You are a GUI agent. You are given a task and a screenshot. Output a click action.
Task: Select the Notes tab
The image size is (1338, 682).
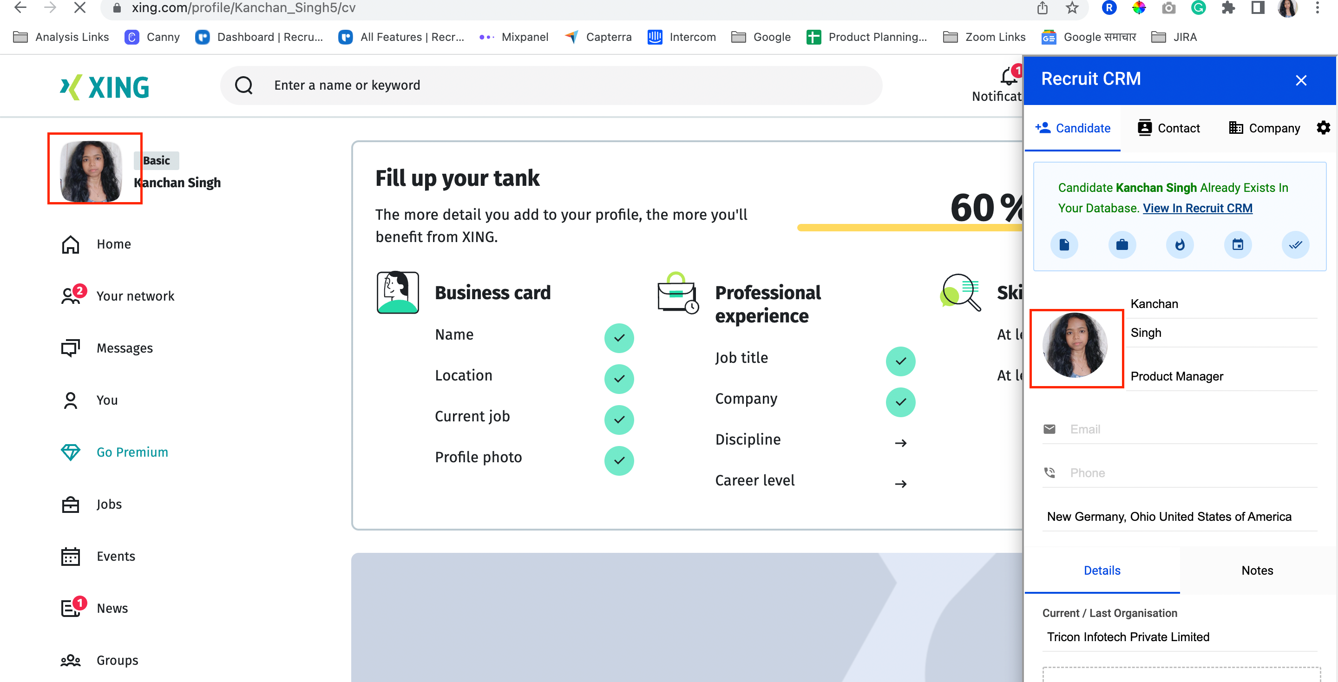[1257, 571]
